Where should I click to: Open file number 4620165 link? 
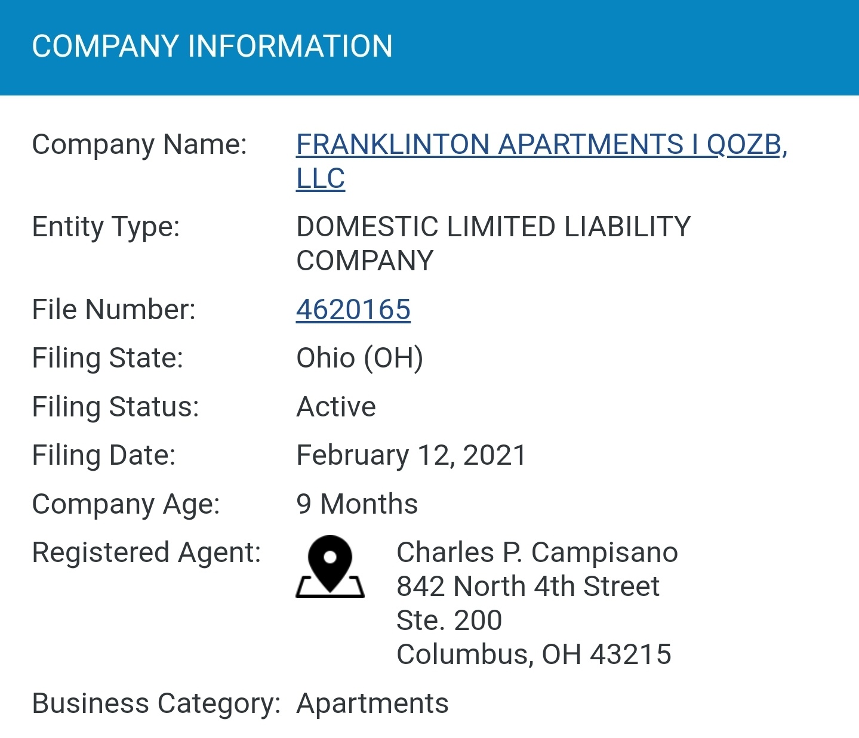coord(353,310)
